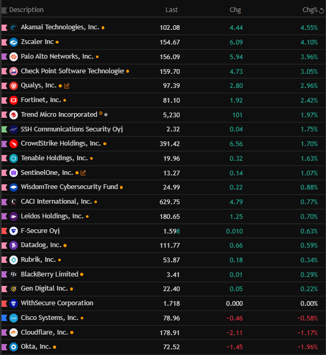Click the WisdomTree Cybersecurity Fund logo
The height and width of the screenshot is (355, 326).
pos(14,187)
